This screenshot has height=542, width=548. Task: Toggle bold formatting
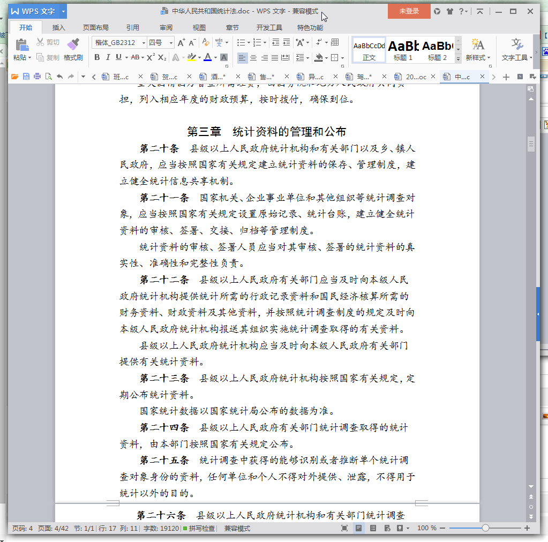point(97,57)
